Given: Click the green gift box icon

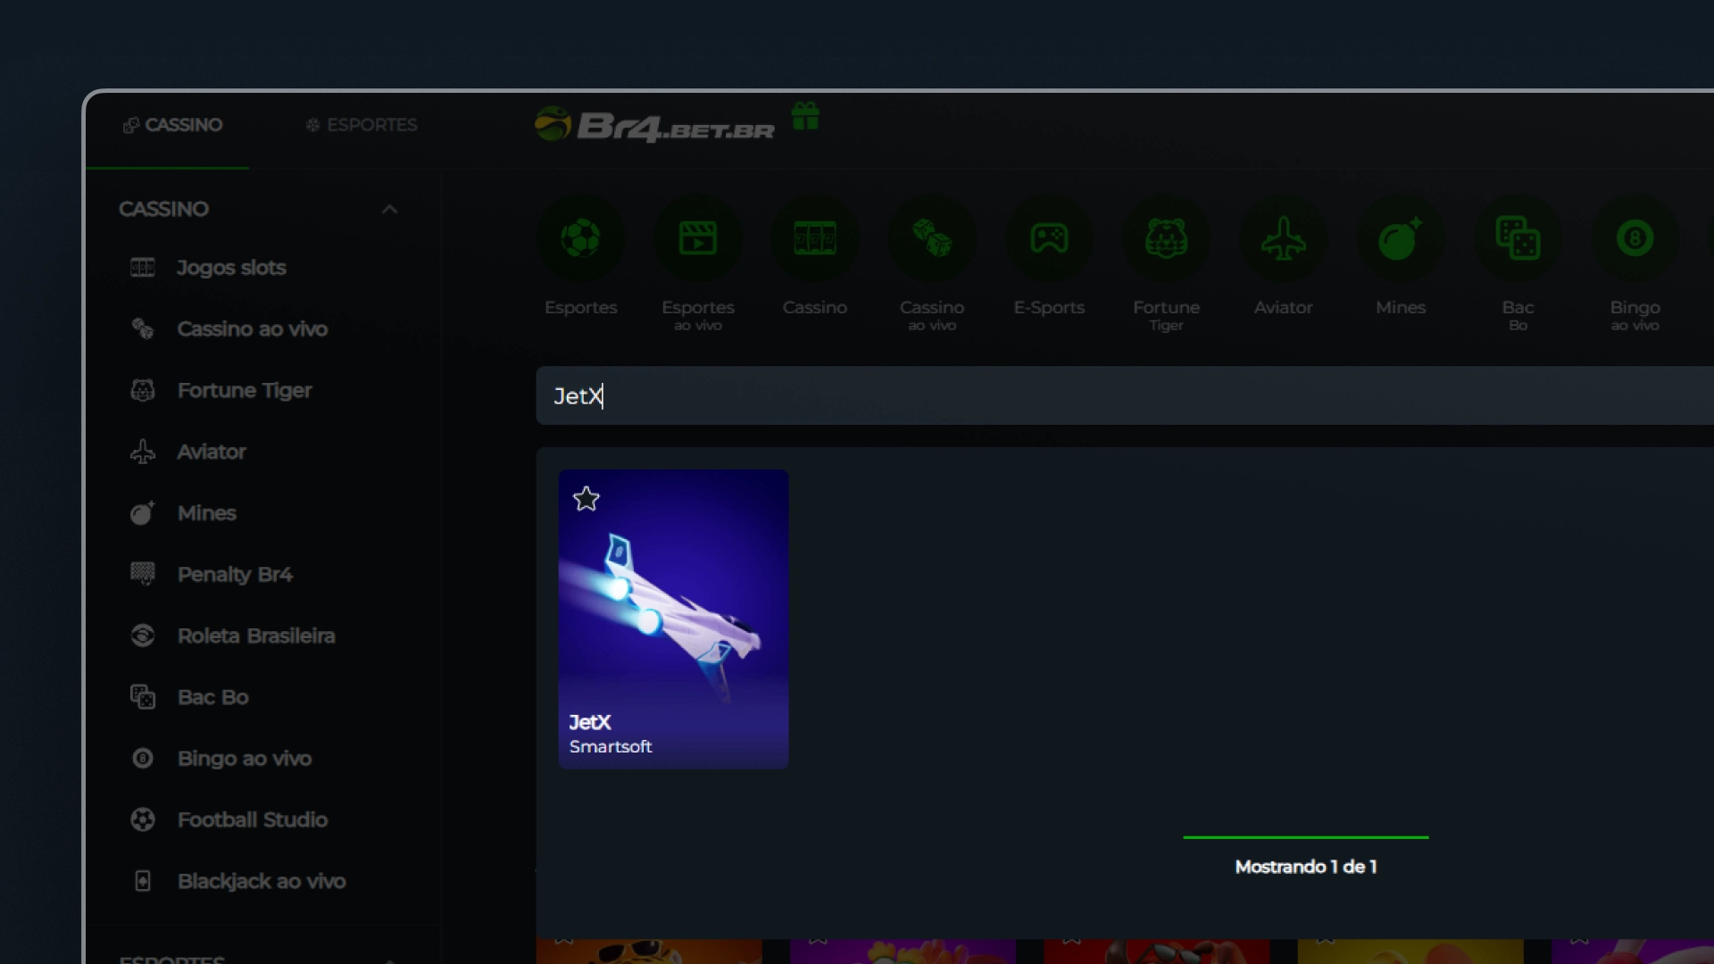Looking at the screenshot, I should tap(805, 116).
